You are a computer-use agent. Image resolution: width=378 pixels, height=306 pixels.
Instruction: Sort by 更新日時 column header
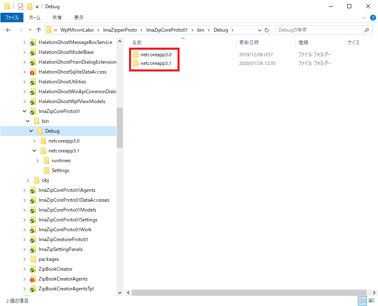point(249,43)
